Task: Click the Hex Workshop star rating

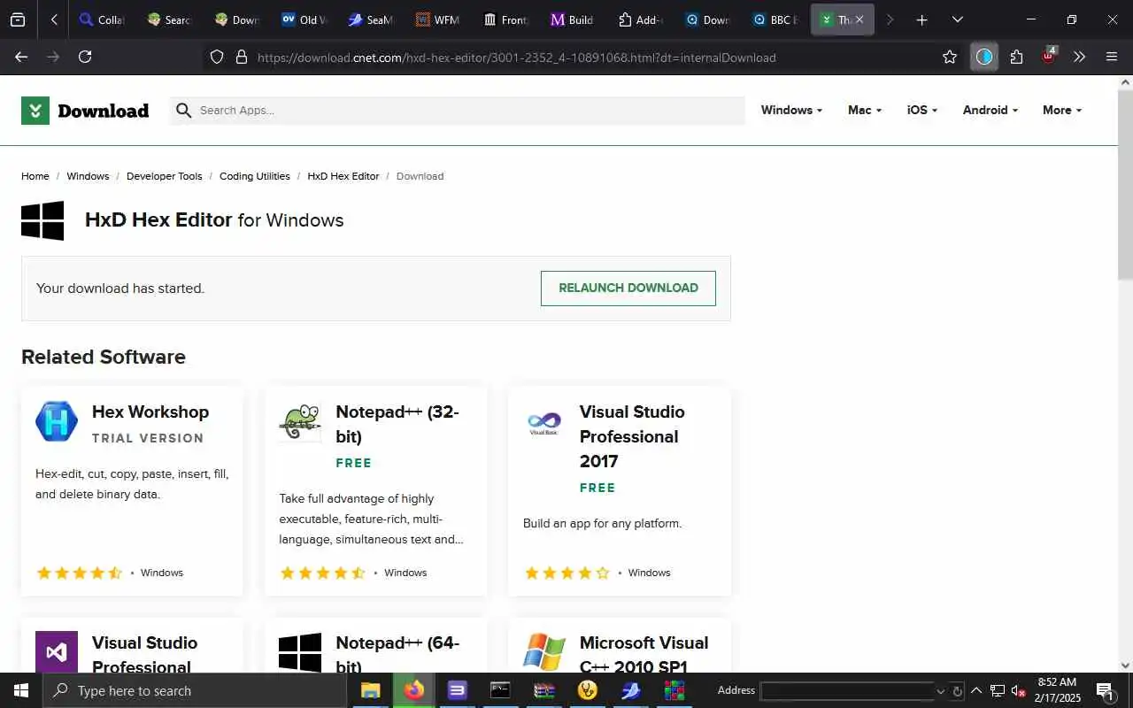Action: [x=80, y=573]
